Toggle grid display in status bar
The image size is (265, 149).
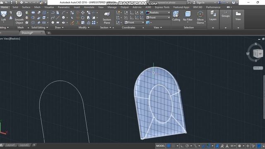pyautogui.click(x=169, y=146)
